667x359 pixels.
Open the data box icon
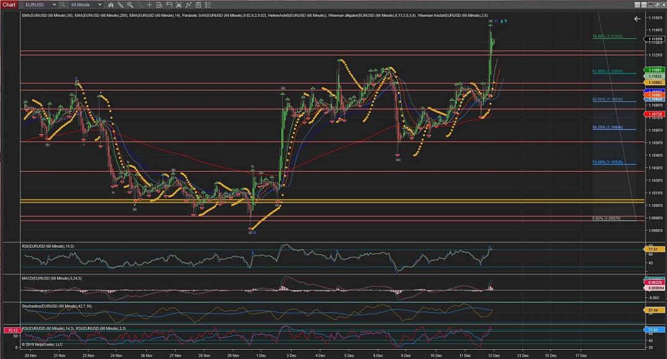(x=159, y=5)
